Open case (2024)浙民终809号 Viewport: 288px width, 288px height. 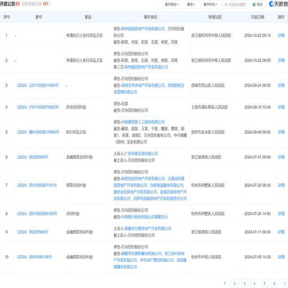coord(32,157)
